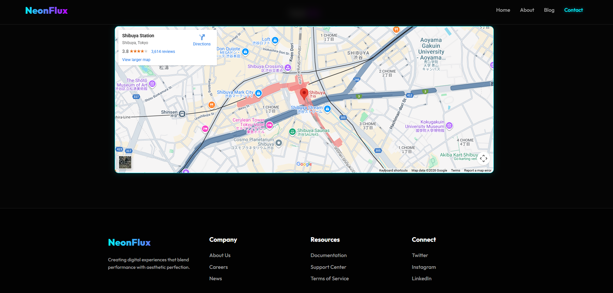The width and height of the screenshot is (613, 293).
Task: Click the NeonFlux logo in header
Action: click(46, 10)
